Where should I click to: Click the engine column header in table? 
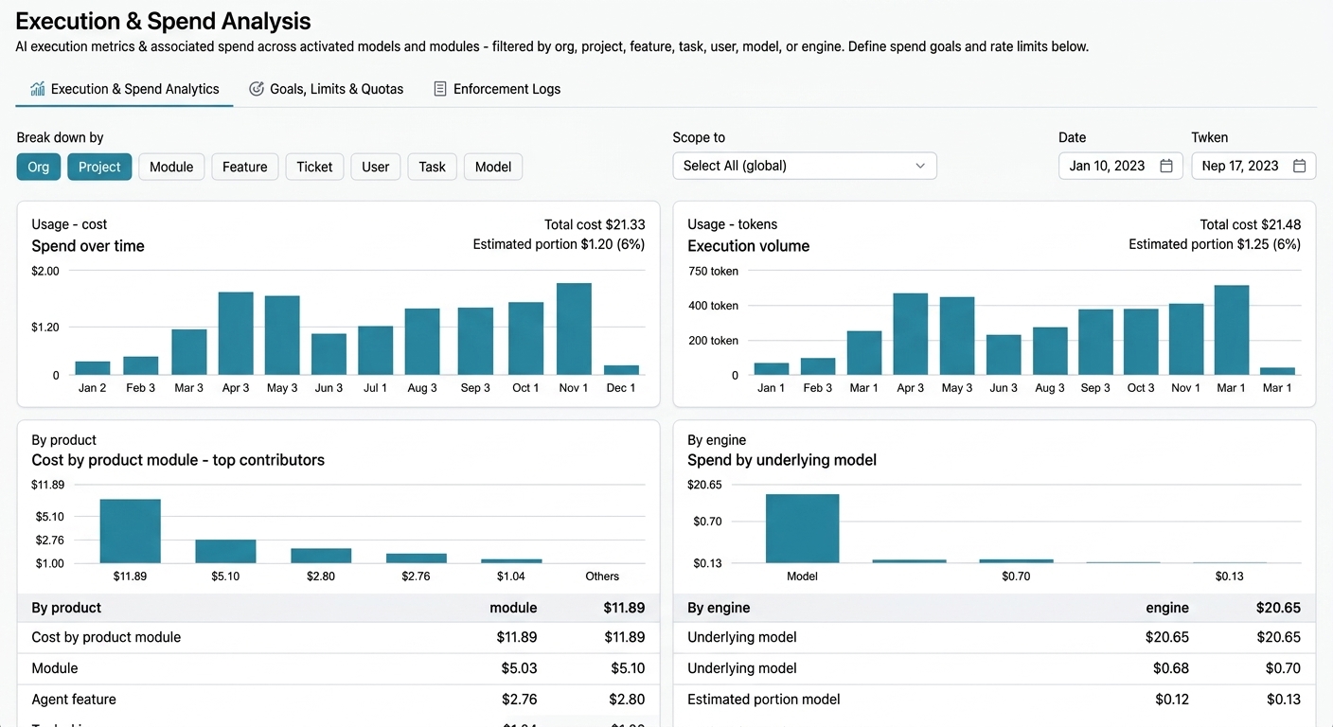(1167, 608)
